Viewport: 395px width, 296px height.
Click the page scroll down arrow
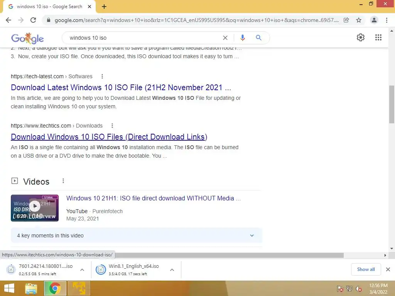pos(392,249)
